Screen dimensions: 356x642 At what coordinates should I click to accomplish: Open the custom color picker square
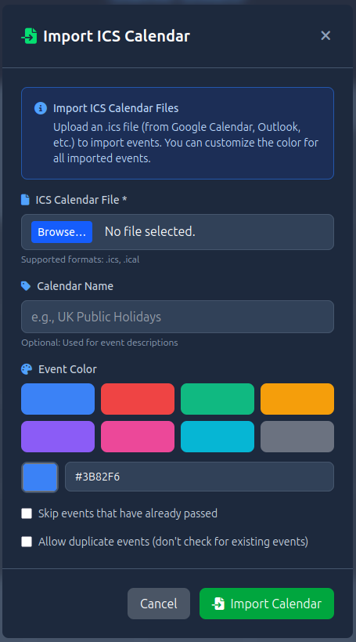40,477
